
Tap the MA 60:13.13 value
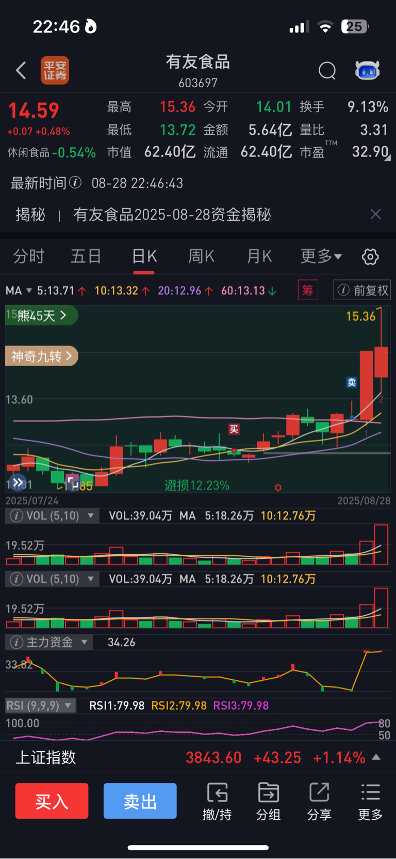[x=243, y=291]
